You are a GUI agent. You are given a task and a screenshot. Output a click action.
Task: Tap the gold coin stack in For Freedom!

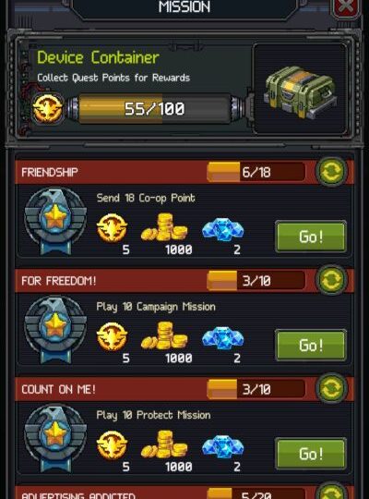[x=164, y=335]
